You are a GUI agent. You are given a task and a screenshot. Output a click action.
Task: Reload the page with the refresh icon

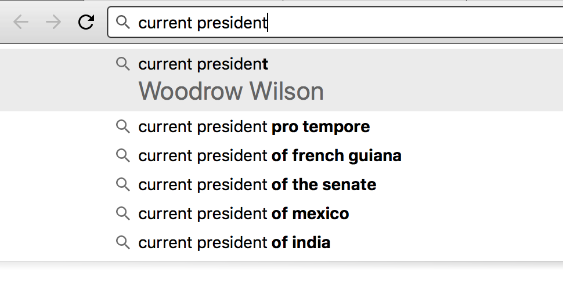(86, 22)
